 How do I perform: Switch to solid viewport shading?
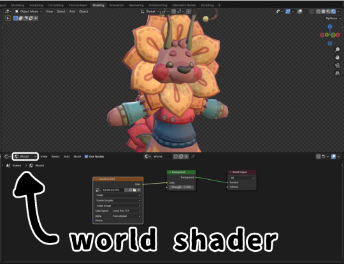pyautogui.click(x=323, y=11)
